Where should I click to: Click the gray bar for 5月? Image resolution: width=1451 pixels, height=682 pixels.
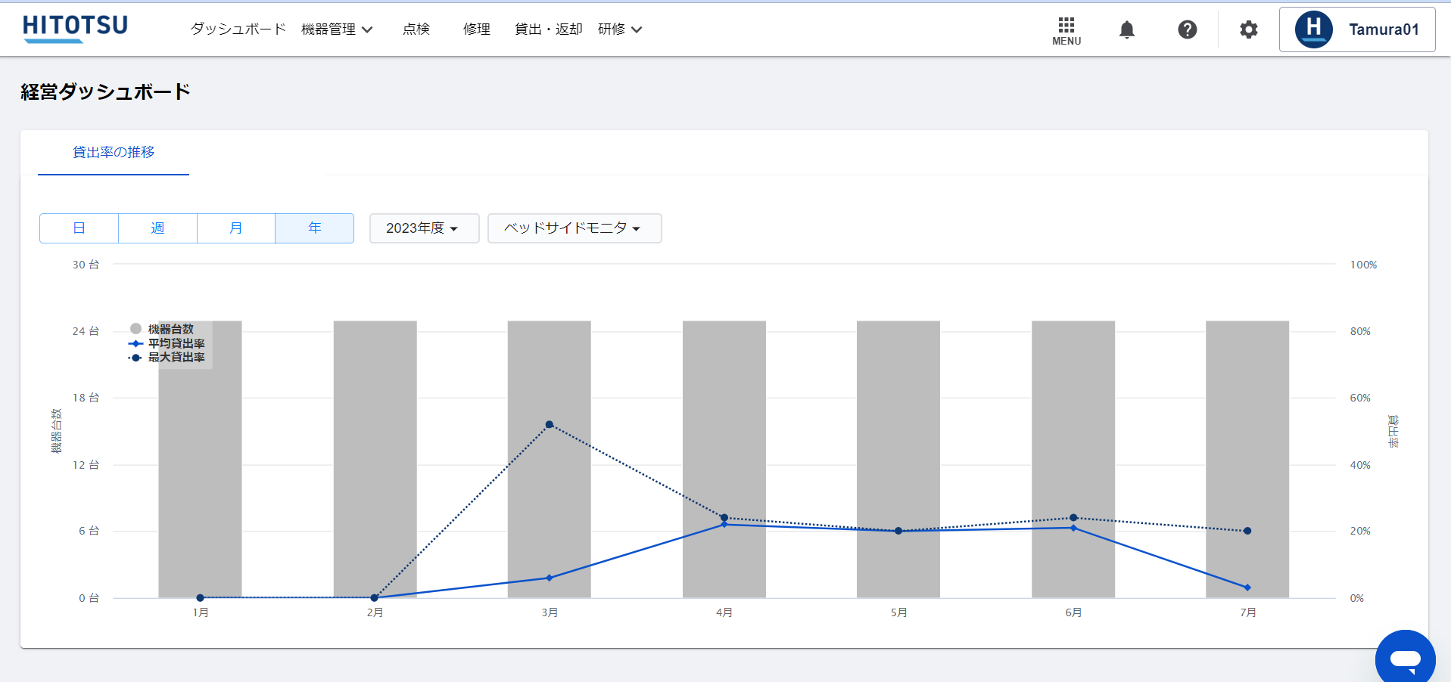tap(898, 459)
